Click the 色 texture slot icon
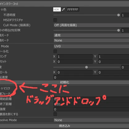Viewport: 129px width, 129px height. (2, 10)
